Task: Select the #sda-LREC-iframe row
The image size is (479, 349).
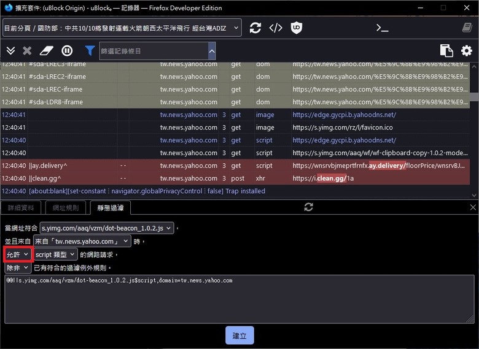Action: [x=235, y=90]
